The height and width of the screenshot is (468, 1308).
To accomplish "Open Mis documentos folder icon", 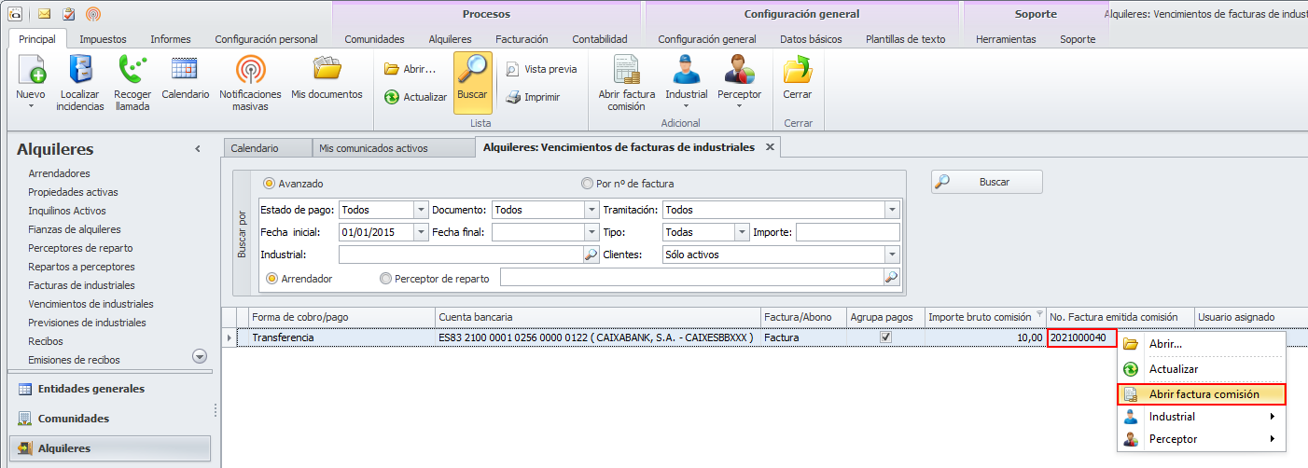I will pos(327,69).
